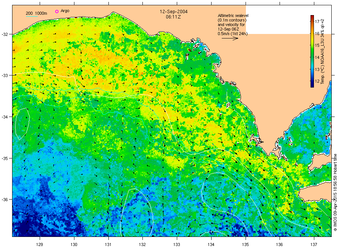The height and width of the screenshot is (249, 340).
Task: Click longitude label '134'
Action: click(x=211, y=245)
